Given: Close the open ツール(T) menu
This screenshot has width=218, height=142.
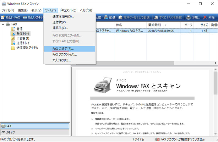Looking at the screenshot, I should coord(51,10).
